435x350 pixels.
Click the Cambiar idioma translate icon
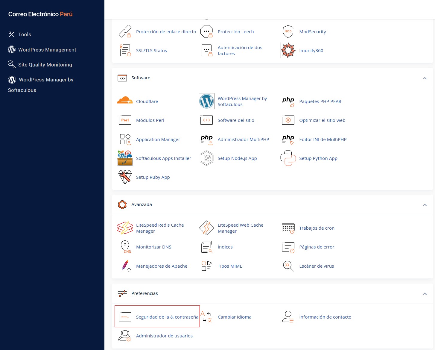click(x=206, y=317)
